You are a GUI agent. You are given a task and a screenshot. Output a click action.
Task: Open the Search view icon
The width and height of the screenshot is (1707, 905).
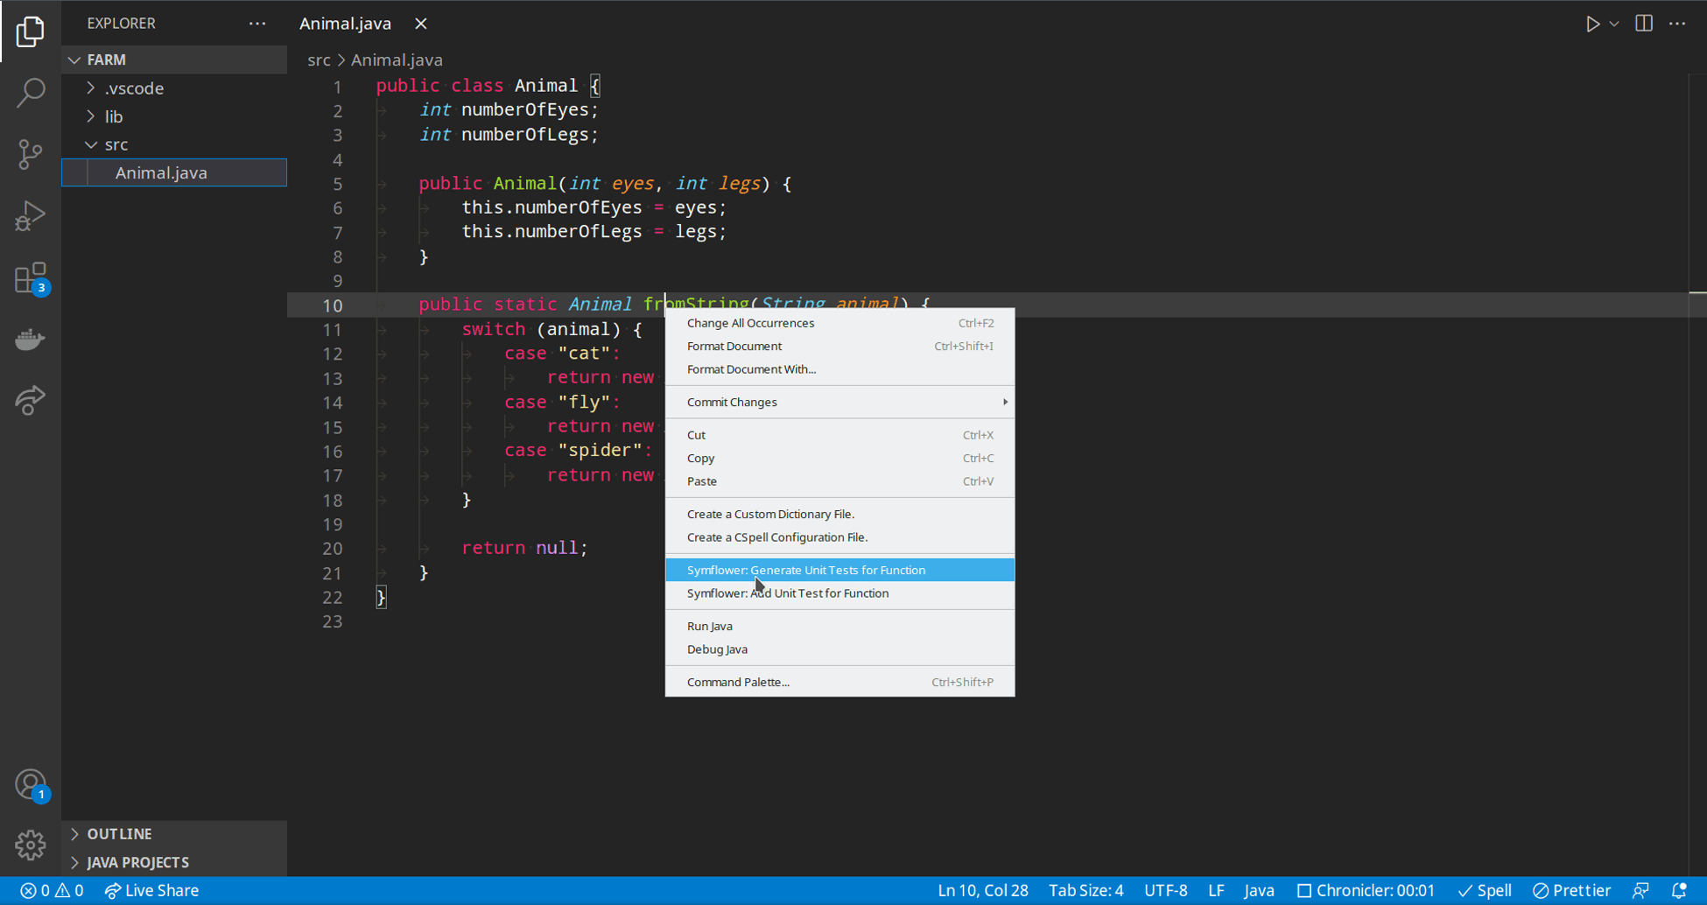click(31, 93)
